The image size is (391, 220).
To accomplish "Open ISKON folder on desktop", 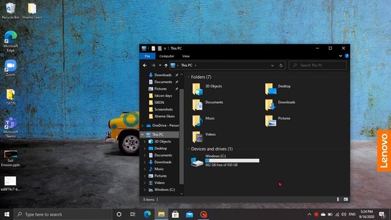I will pyautogui.click(x=10, y=97).
